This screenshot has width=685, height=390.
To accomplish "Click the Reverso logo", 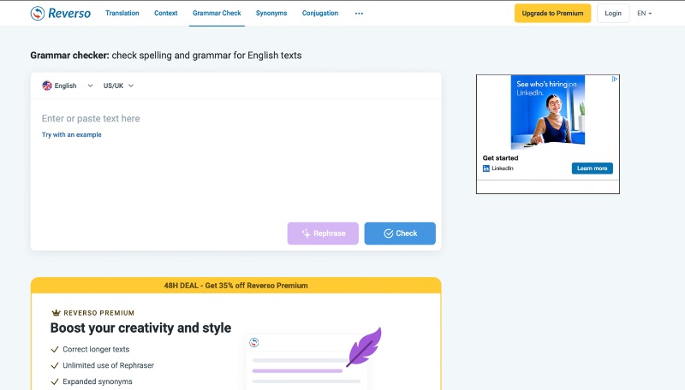I will [x=61, y=13].
